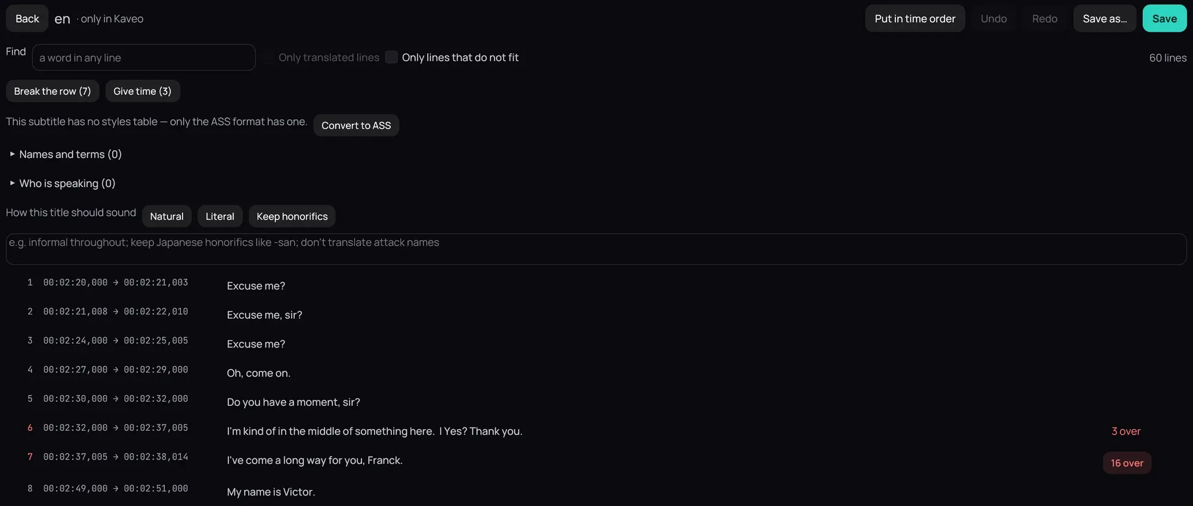Choose the Natural tone preset
This screenshot has height=506, width=1193.
(x=166, y=216)
